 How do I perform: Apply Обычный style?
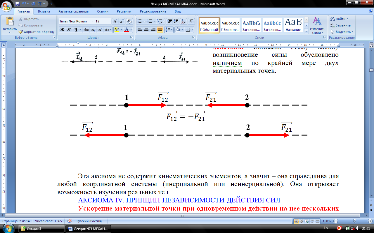(x=209, y=26)
